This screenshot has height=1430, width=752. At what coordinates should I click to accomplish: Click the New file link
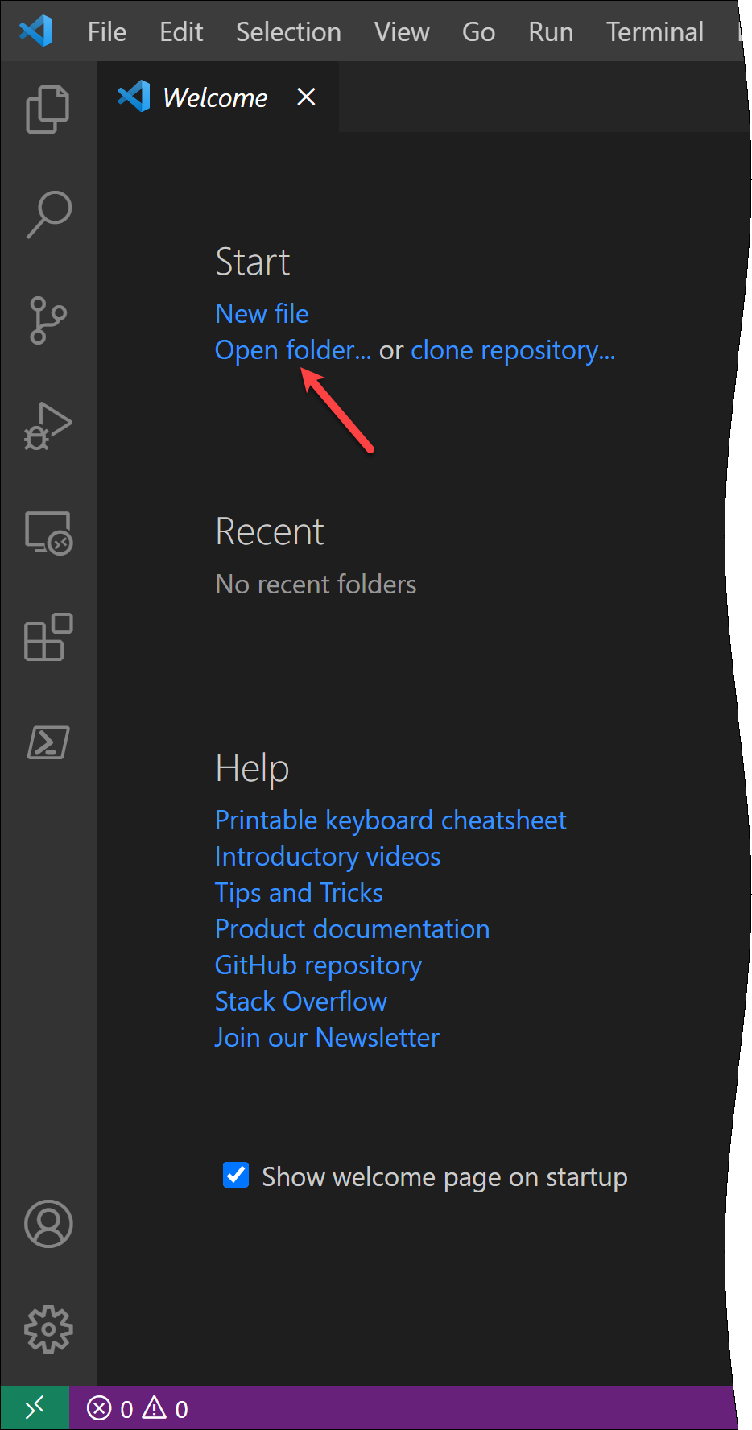tap(262, 314)
